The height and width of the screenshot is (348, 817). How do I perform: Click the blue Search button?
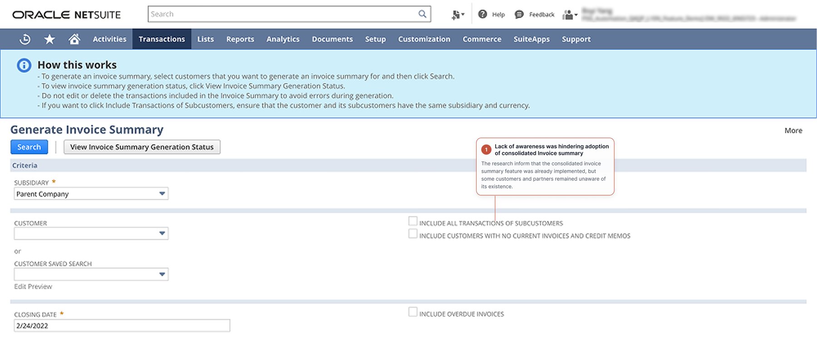pos(29,147)
